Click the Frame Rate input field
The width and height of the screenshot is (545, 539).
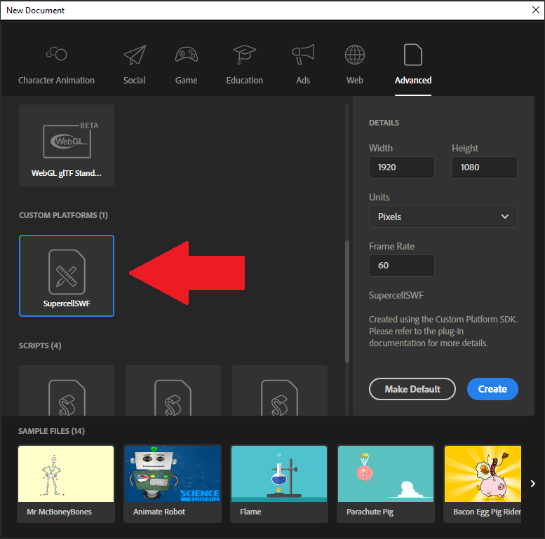pos(401,266)
